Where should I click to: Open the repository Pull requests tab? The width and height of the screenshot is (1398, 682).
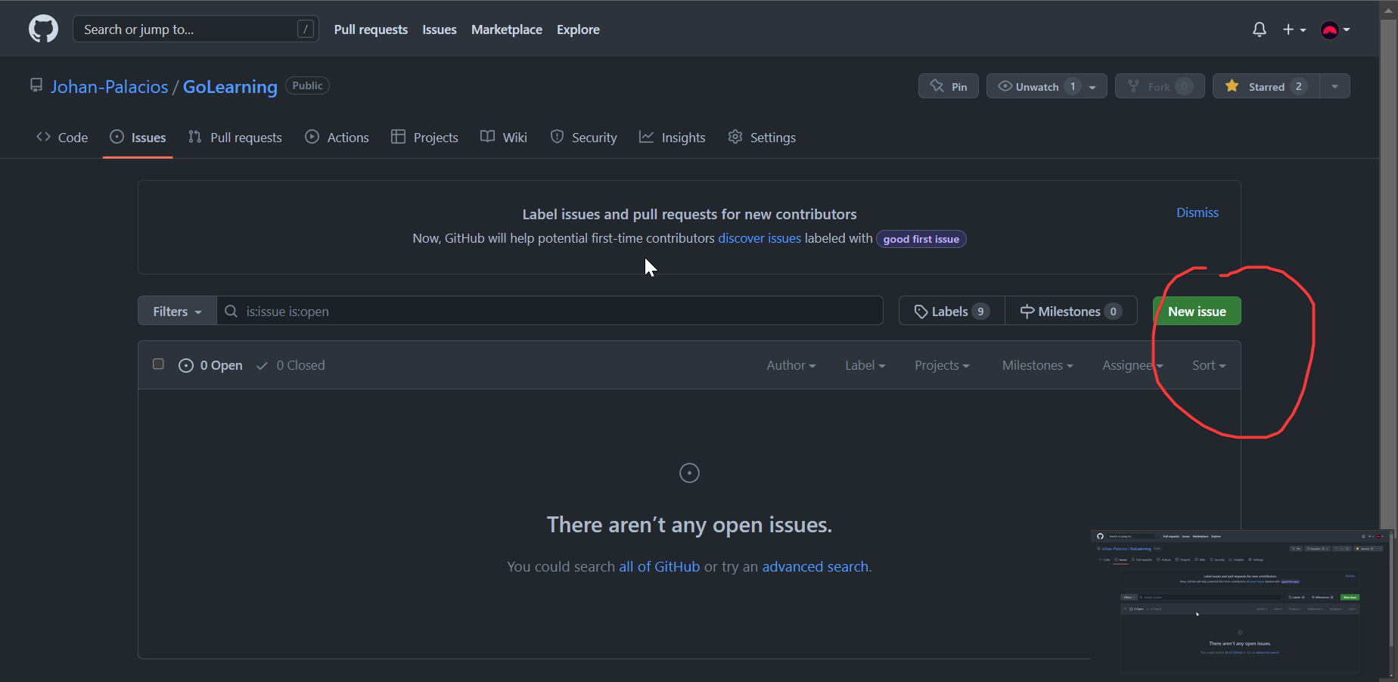click(x=235, y=137)
